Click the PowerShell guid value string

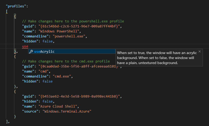click(79, 26)
